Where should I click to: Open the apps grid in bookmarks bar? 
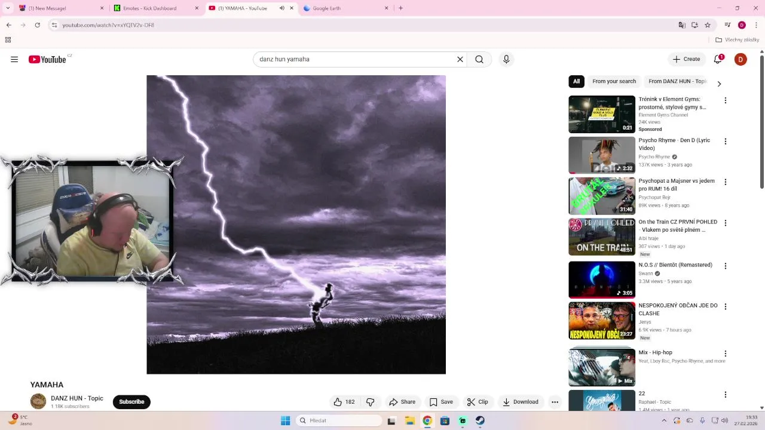[x=8, y=40]
